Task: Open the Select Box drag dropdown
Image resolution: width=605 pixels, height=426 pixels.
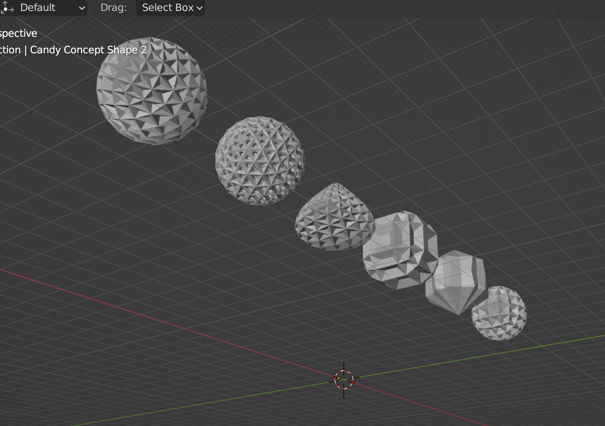Action: (170, 8)
